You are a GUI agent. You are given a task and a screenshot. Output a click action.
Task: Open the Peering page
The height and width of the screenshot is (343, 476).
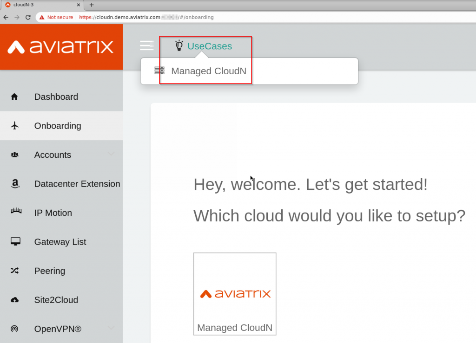click(61, 271)
